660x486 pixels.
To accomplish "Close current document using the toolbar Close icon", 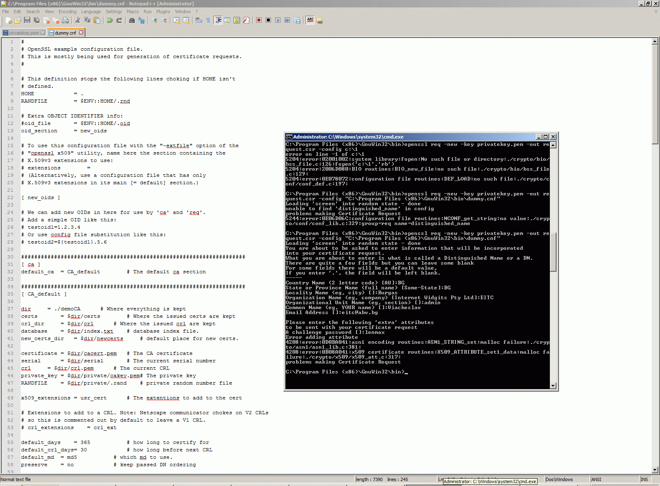I will (x=46, y=20).
